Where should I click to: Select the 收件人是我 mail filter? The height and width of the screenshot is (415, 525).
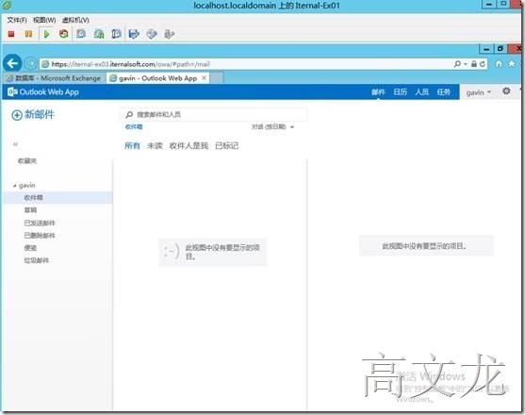(189, 145)
